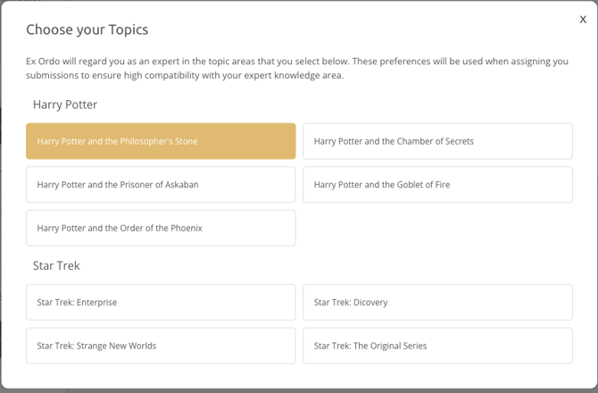Select the Star Trek: Enterprise topic

pos(161,303)
